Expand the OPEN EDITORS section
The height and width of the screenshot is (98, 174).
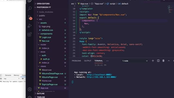(43, 4)
